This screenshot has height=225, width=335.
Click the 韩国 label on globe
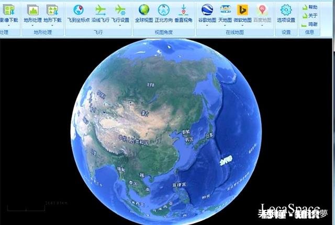[189, 139]
